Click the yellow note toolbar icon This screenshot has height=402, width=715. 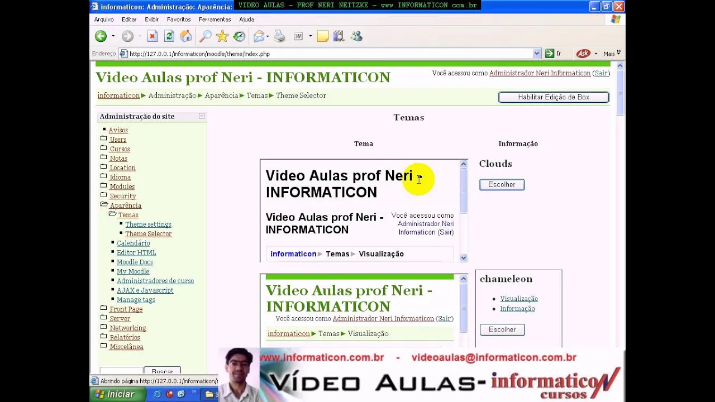click(x=323, y=36)
